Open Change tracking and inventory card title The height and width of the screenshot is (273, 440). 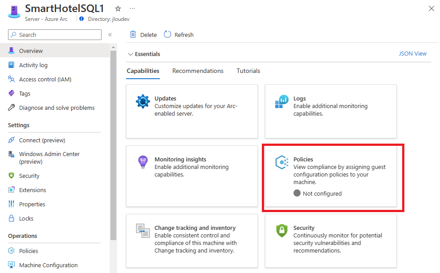(195, 228)
